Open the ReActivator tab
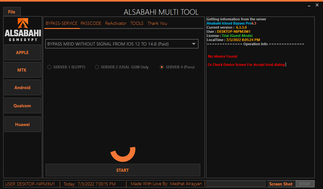This screenshot has width=323, height=189. (116, 23)
